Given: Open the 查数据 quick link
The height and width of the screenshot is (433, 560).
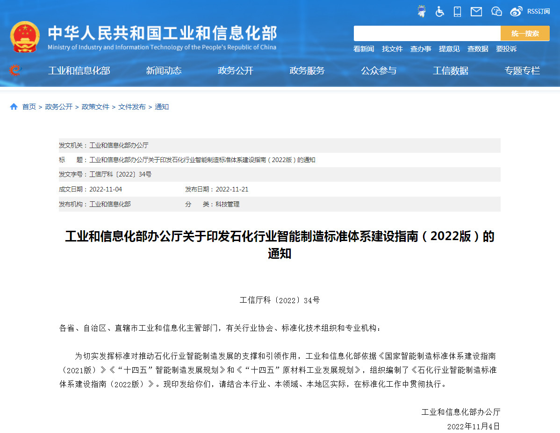Looking at the screenshot, I should pyautogui.click(x=478, y=49).
